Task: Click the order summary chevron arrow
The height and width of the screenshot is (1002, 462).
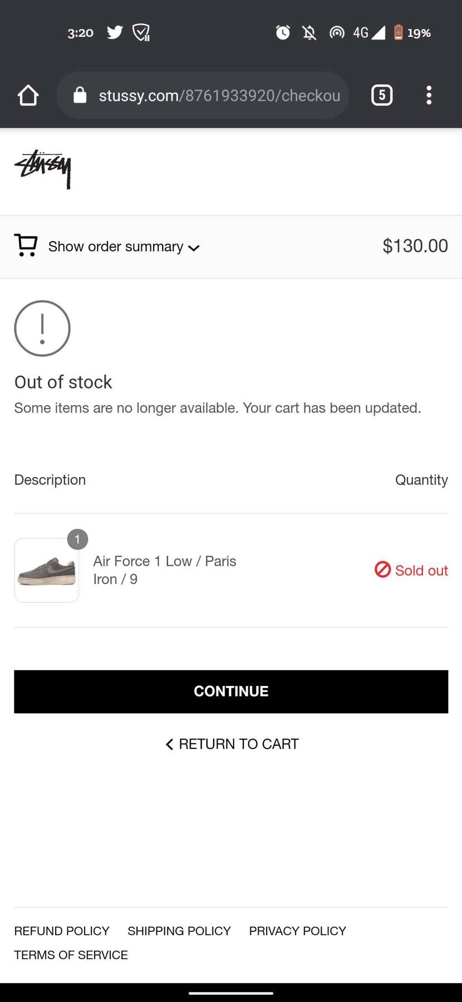Action: [x=194, y=248]
